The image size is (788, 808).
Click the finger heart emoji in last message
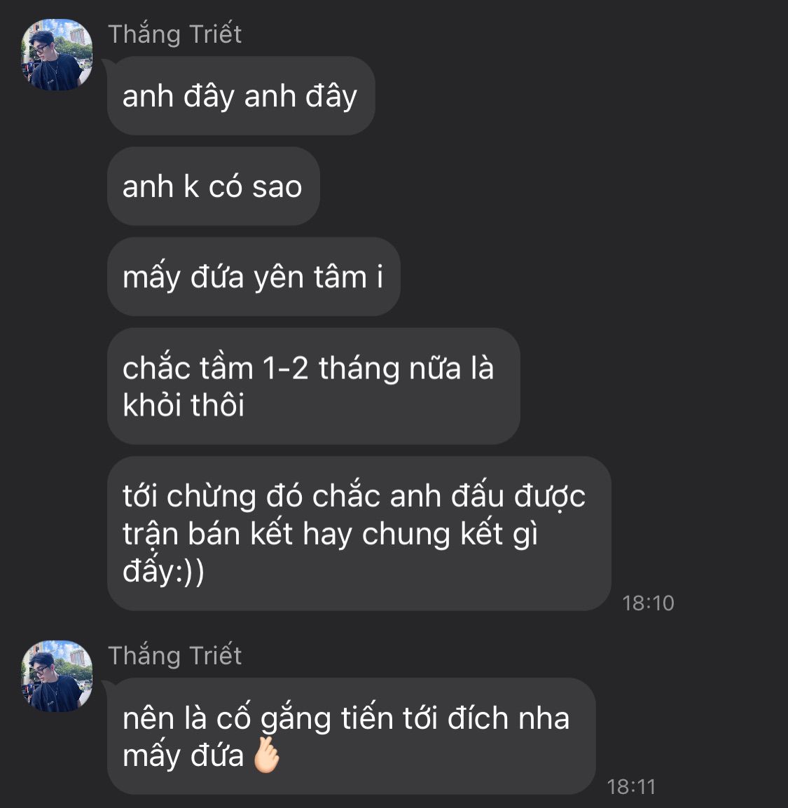point(268,755)
